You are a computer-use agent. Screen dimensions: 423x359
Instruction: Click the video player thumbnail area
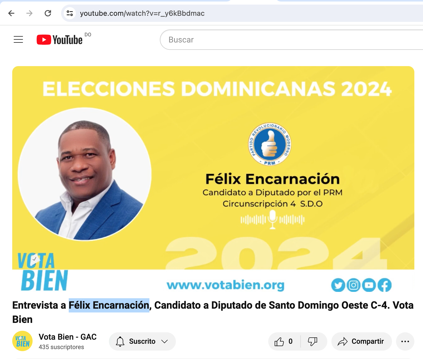pyautogui.click(x=213, y=179)
